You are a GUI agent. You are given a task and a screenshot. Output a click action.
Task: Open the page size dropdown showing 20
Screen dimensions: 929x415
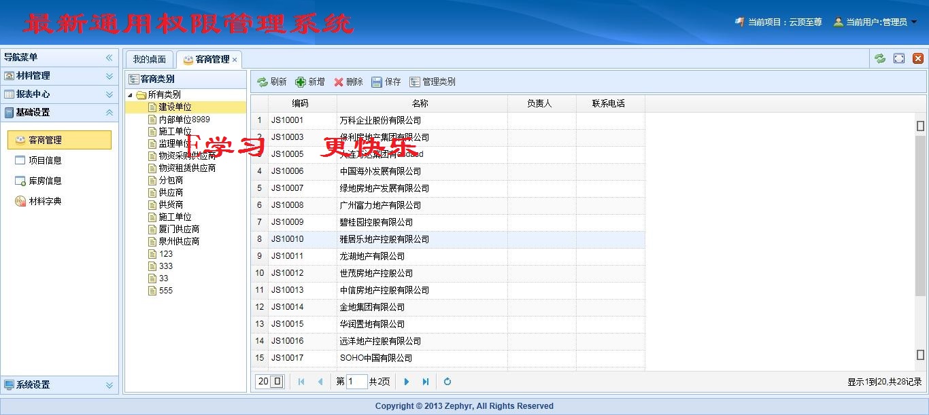277,382
